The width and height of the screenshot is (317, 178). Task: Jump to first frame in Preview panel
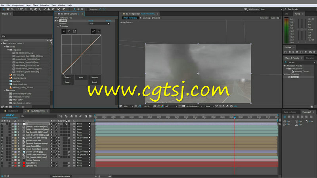(285, 52)
